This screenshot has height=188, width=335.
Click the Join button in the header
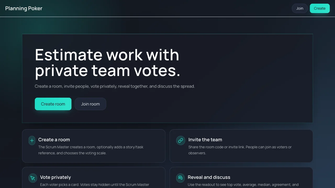point(300,8)
